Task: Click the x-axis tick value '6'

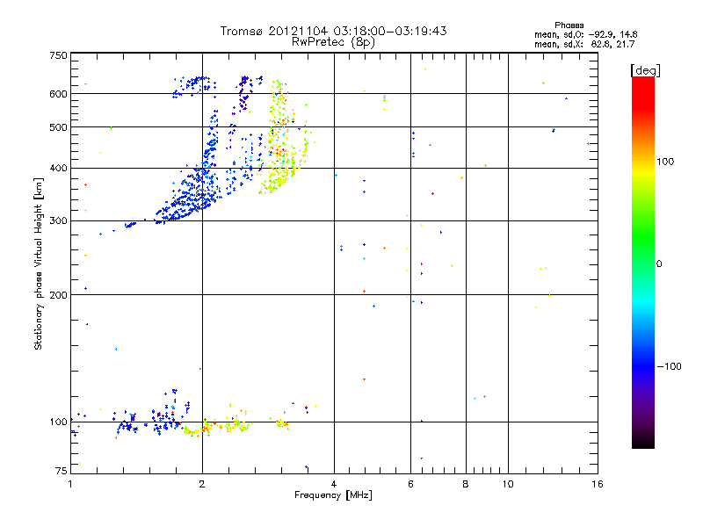Action: click(x=410, y=484)
